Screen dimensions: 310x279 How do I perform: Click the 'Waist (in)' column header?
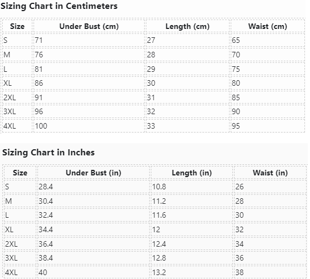click(270, 173)
